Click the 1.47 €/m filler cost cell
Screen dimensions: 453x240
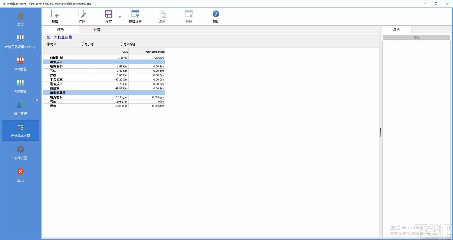pos(110,67)
